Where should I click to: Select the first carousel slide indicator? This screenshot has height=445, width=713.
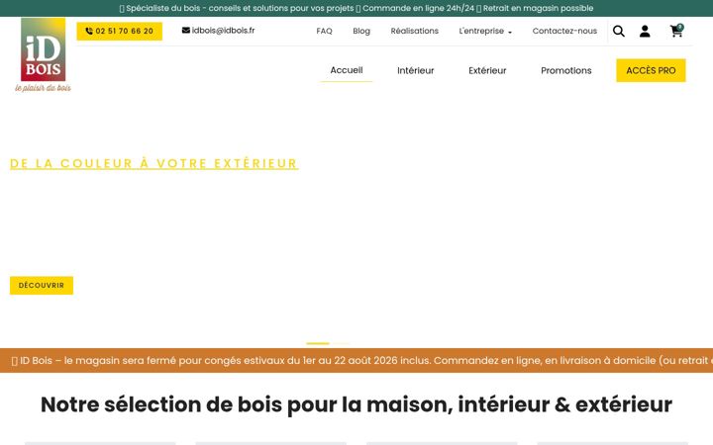click(x=318, y=344)
